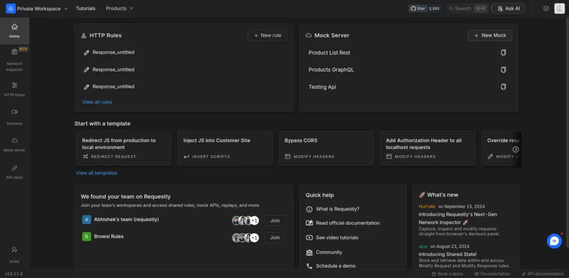This screenshot has height=278, width=569.
Task: Open Read official documentation link
Action: (343, 223)
